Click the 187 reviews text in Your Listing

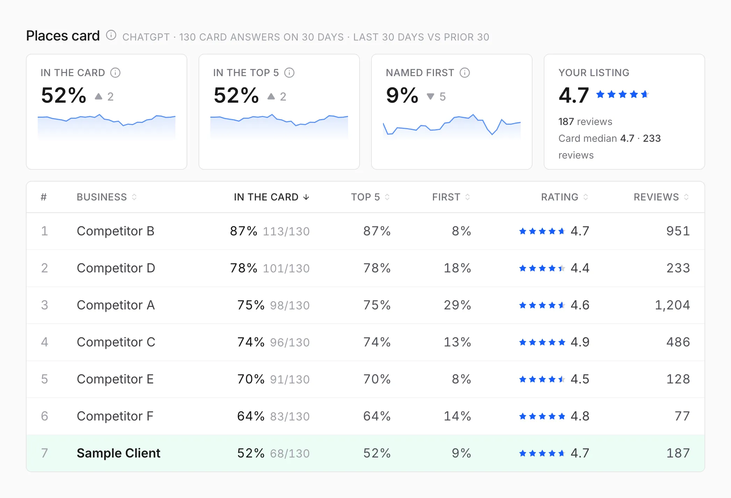pos(585,122)
